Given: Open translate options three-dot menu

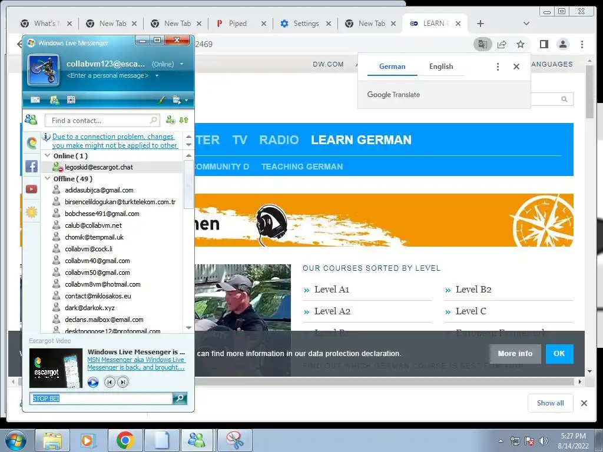Looking at the screenshot, I should pyautogui.click(x=498, y=67).
